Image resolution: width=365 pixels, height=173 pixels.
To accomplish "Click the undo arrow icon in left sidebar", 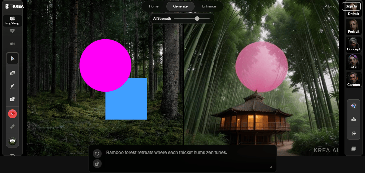I will (12, 155).
